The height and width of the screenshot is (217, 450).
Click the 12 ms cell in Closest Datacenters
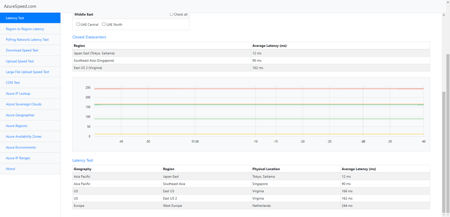pos(340,53)
